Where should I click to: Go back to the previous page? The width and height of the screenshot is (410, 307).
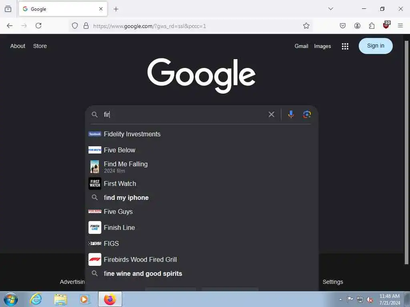(x=10, y=26)
